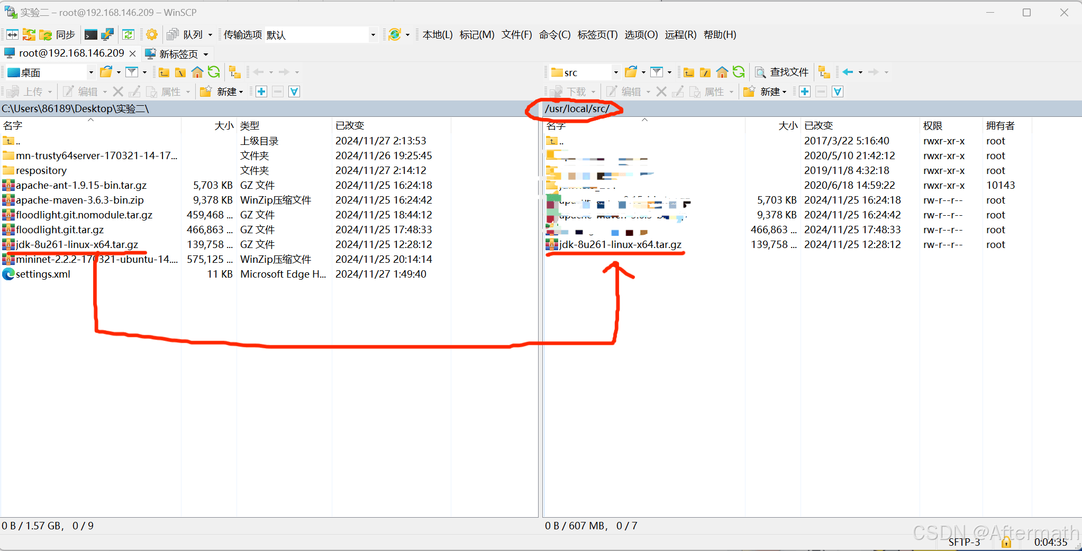Screen dimensions: 1082x551
Task: Click local panel invert selection icon
Action: tap(294, 92)
